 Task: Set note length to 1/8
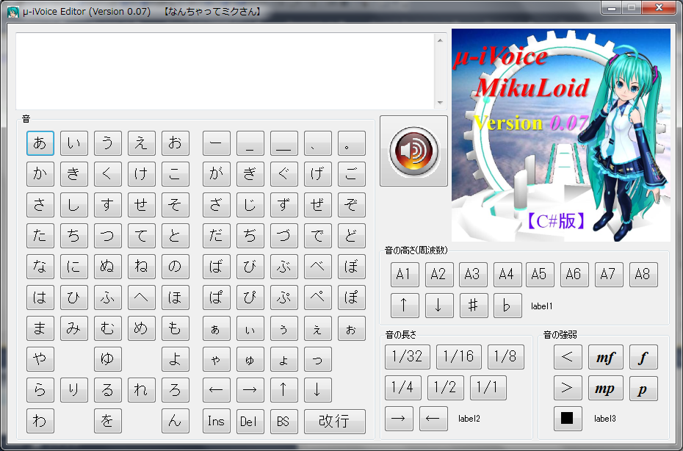506,356
